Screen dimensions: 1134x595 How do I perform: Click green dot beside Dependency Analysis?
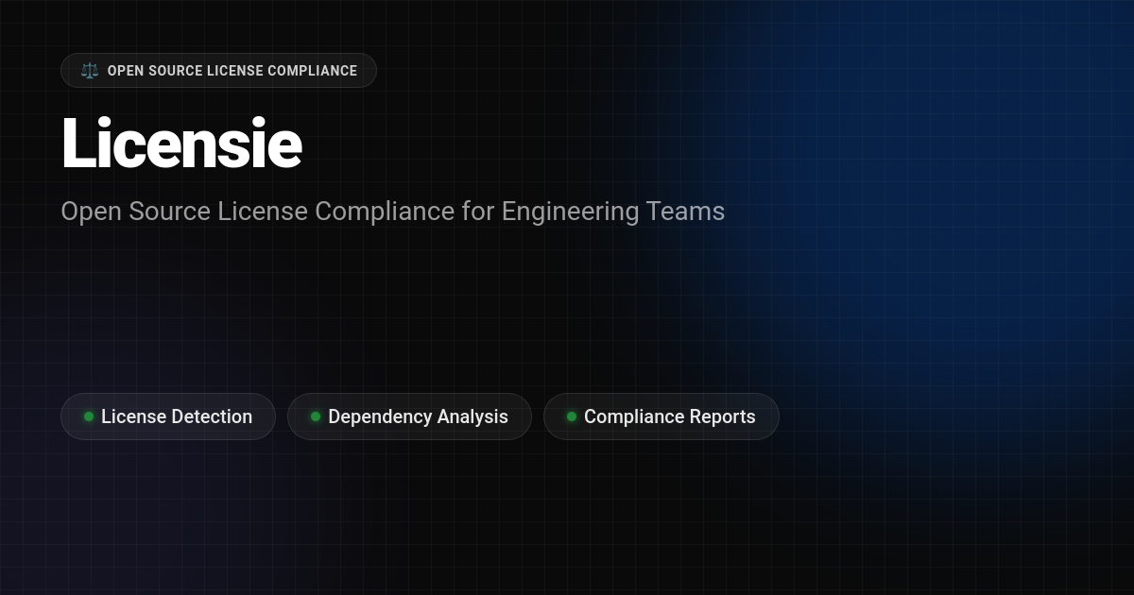(316, 416)
